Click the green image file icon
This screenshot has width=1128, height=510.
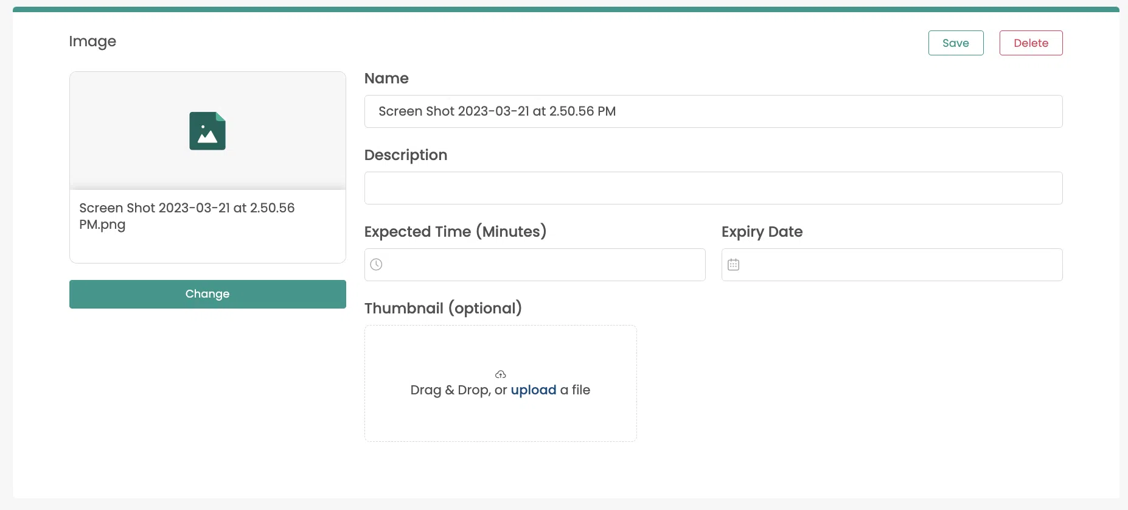207,131
